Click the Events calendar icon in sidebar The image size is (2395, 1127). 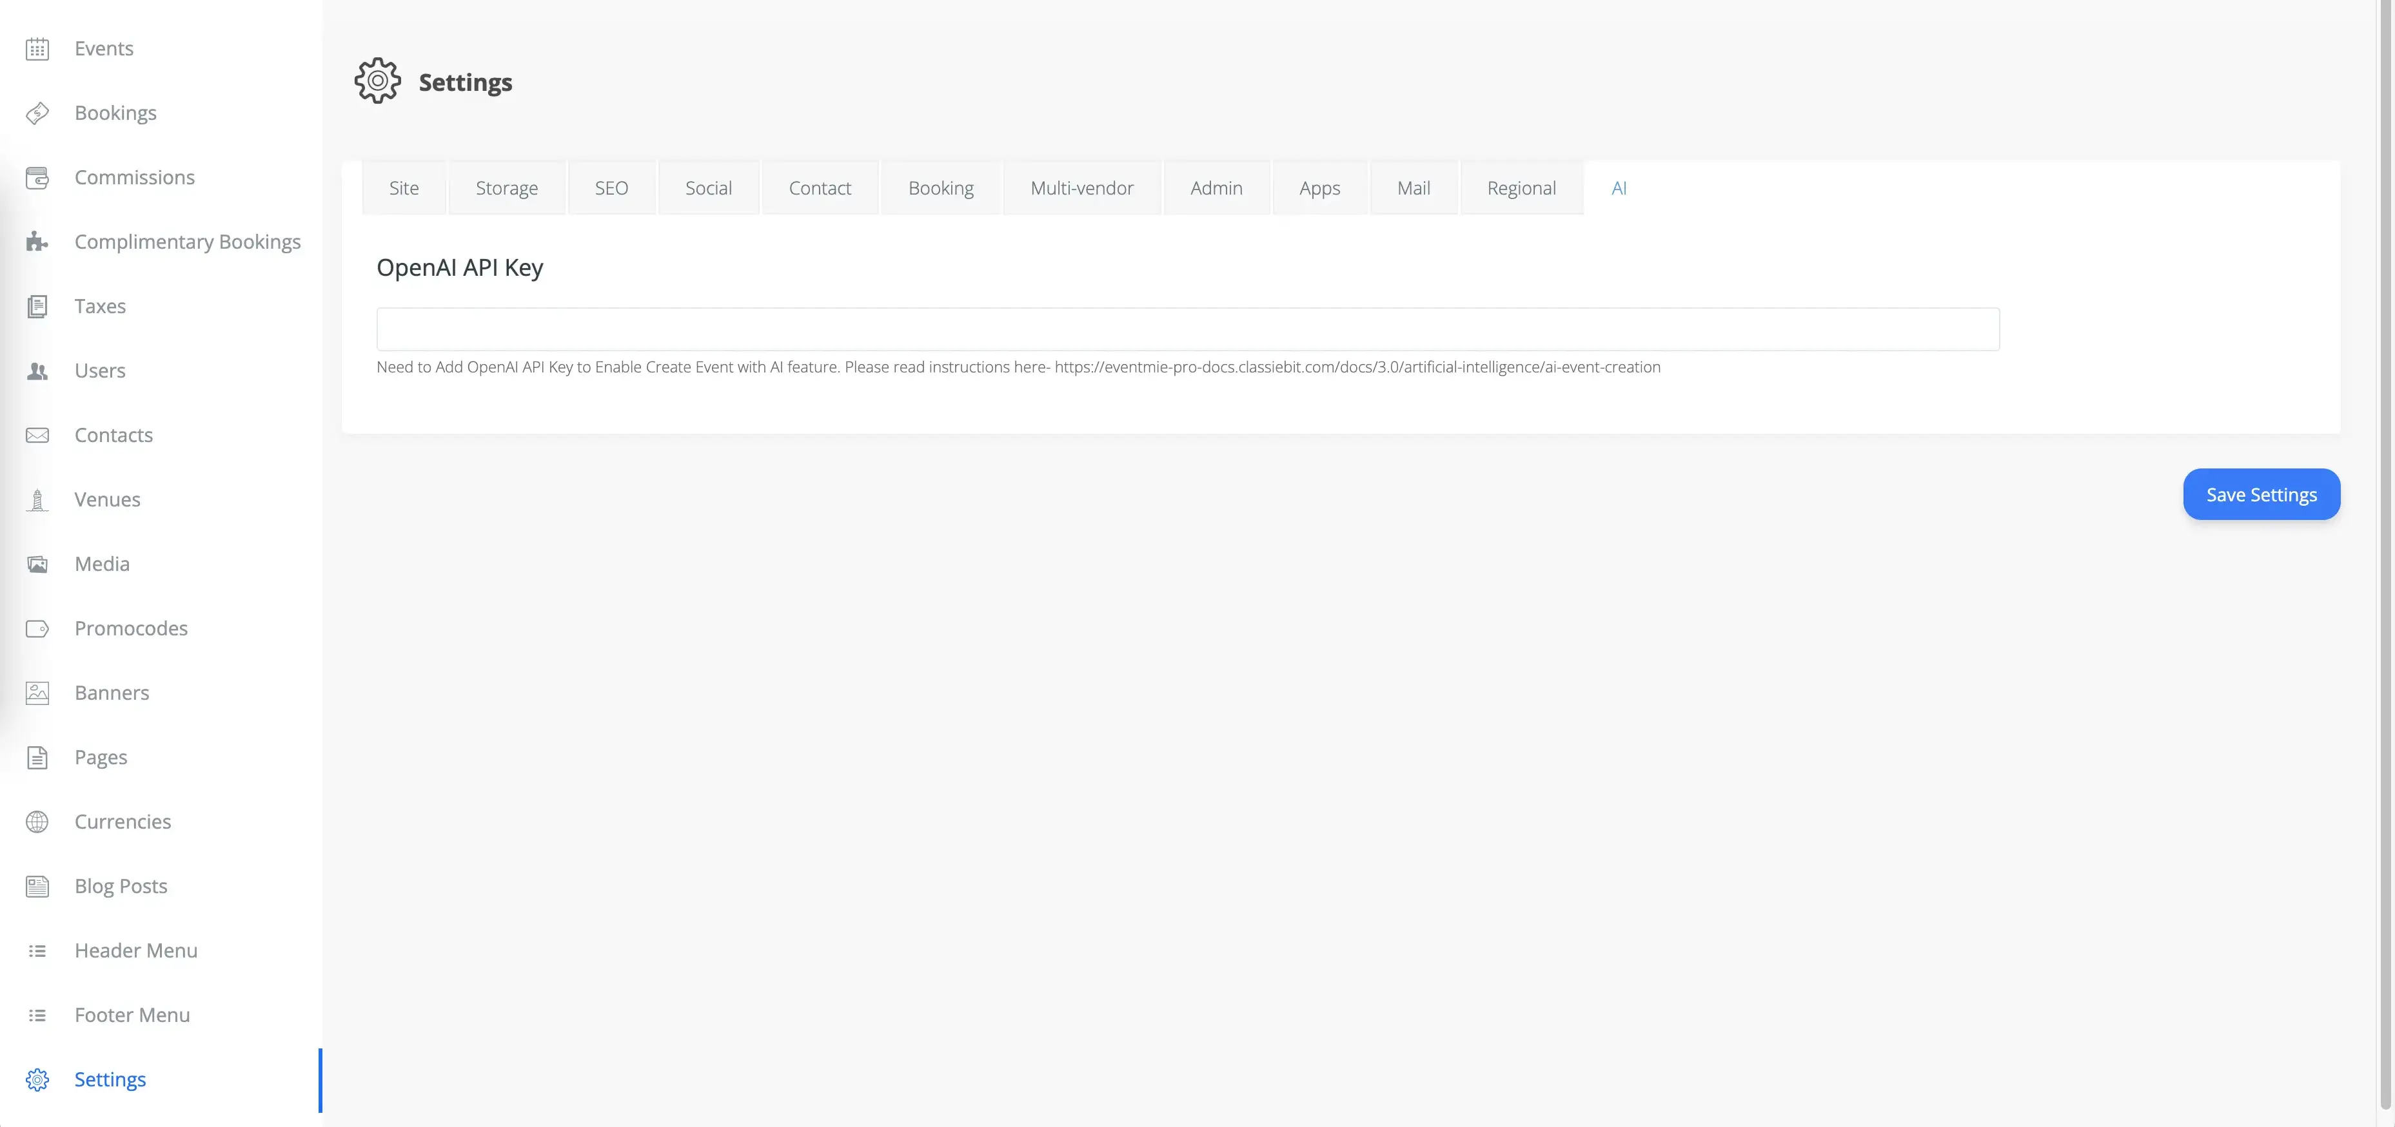click(x=37, y=48)
